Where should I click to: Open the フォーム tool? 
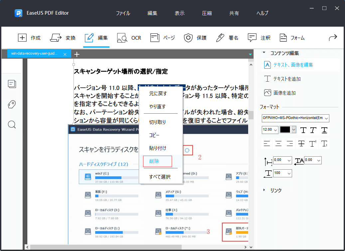point(292,38)
